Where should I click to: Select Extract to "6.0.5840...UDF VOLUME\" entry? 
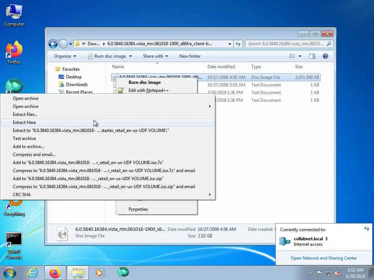pos(108,131)
